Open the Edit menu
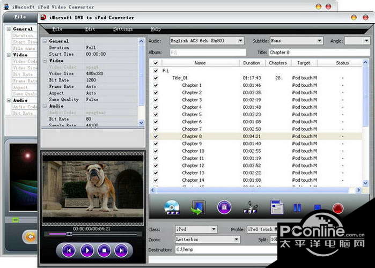Image resolution: width=375 pixels, height=268 pixels. (90, 29)
